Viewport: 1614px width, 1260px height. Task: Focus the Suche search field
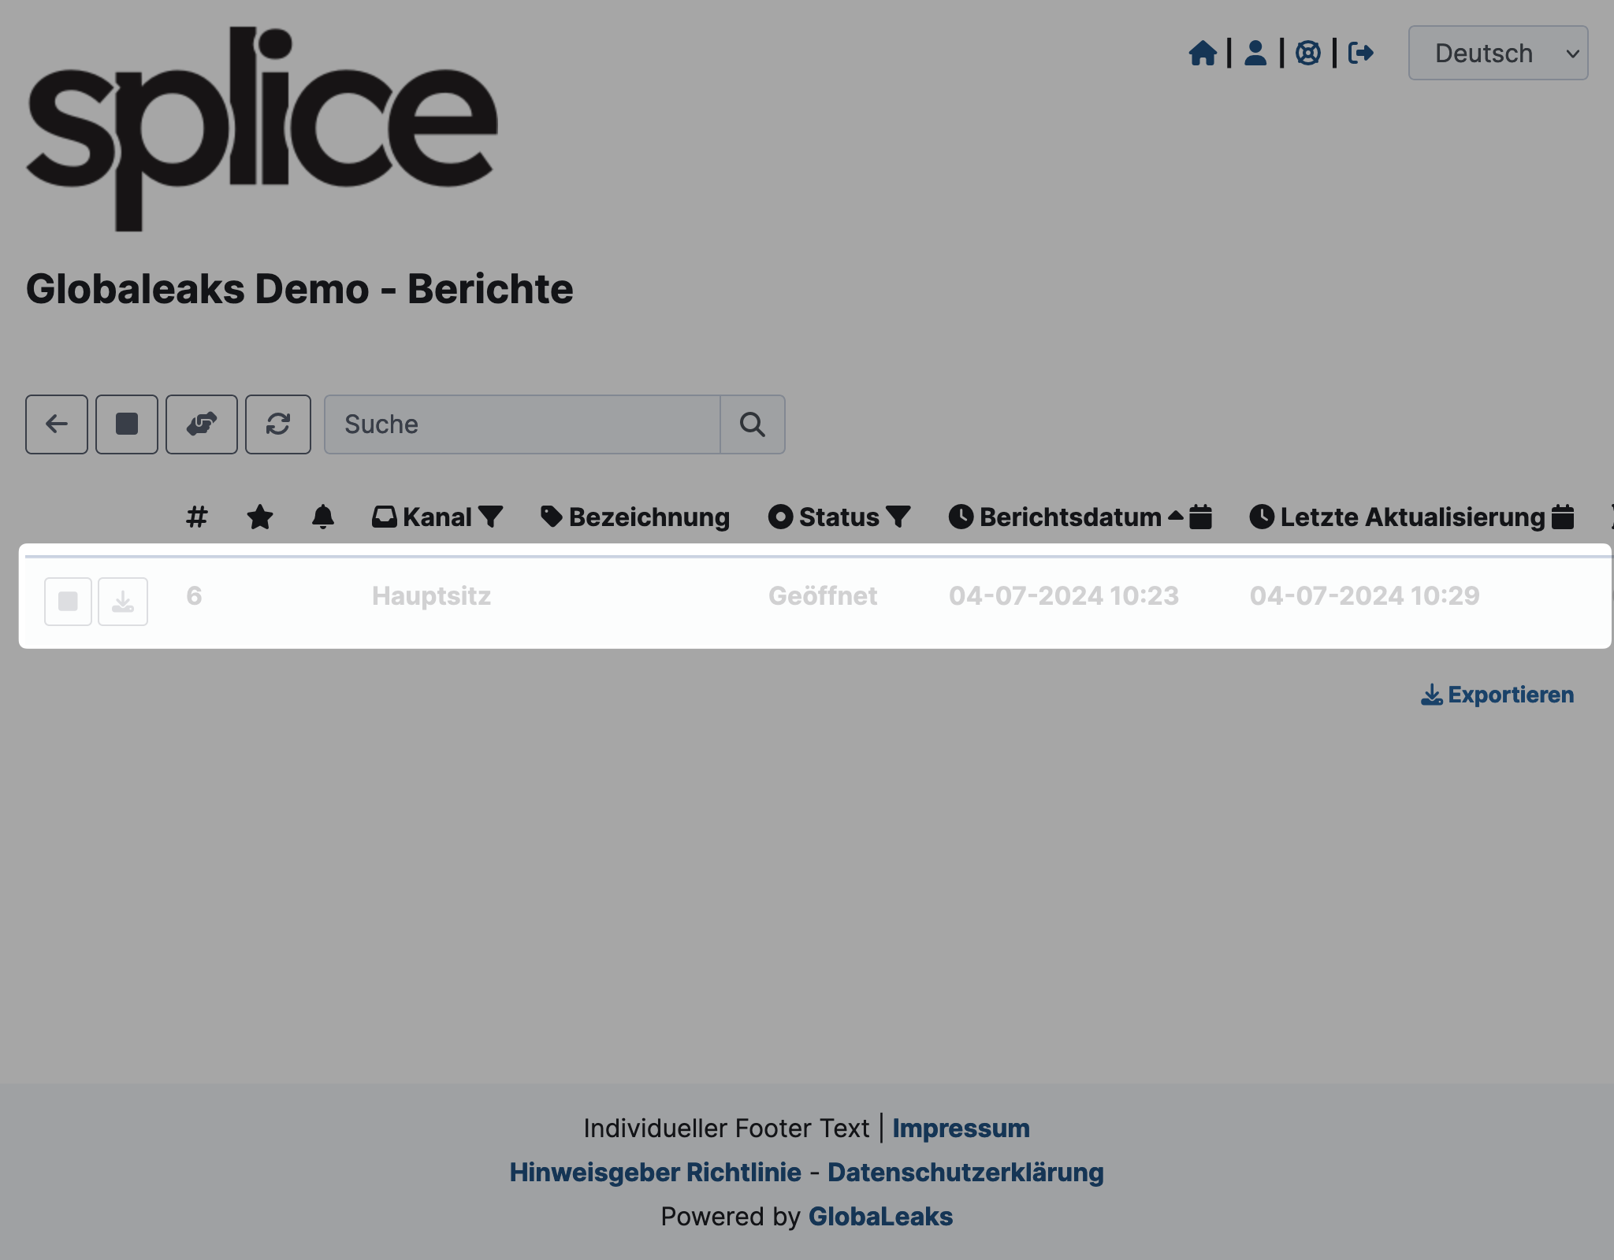coord(523,424)
